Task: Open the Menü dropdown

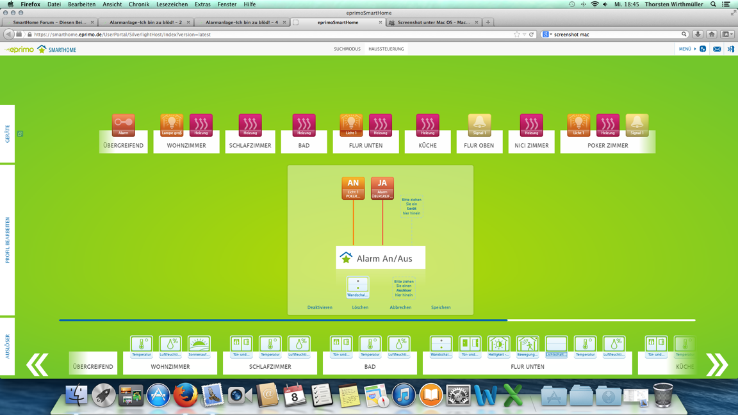Action: pyautogui.click(x=687, y=49)
